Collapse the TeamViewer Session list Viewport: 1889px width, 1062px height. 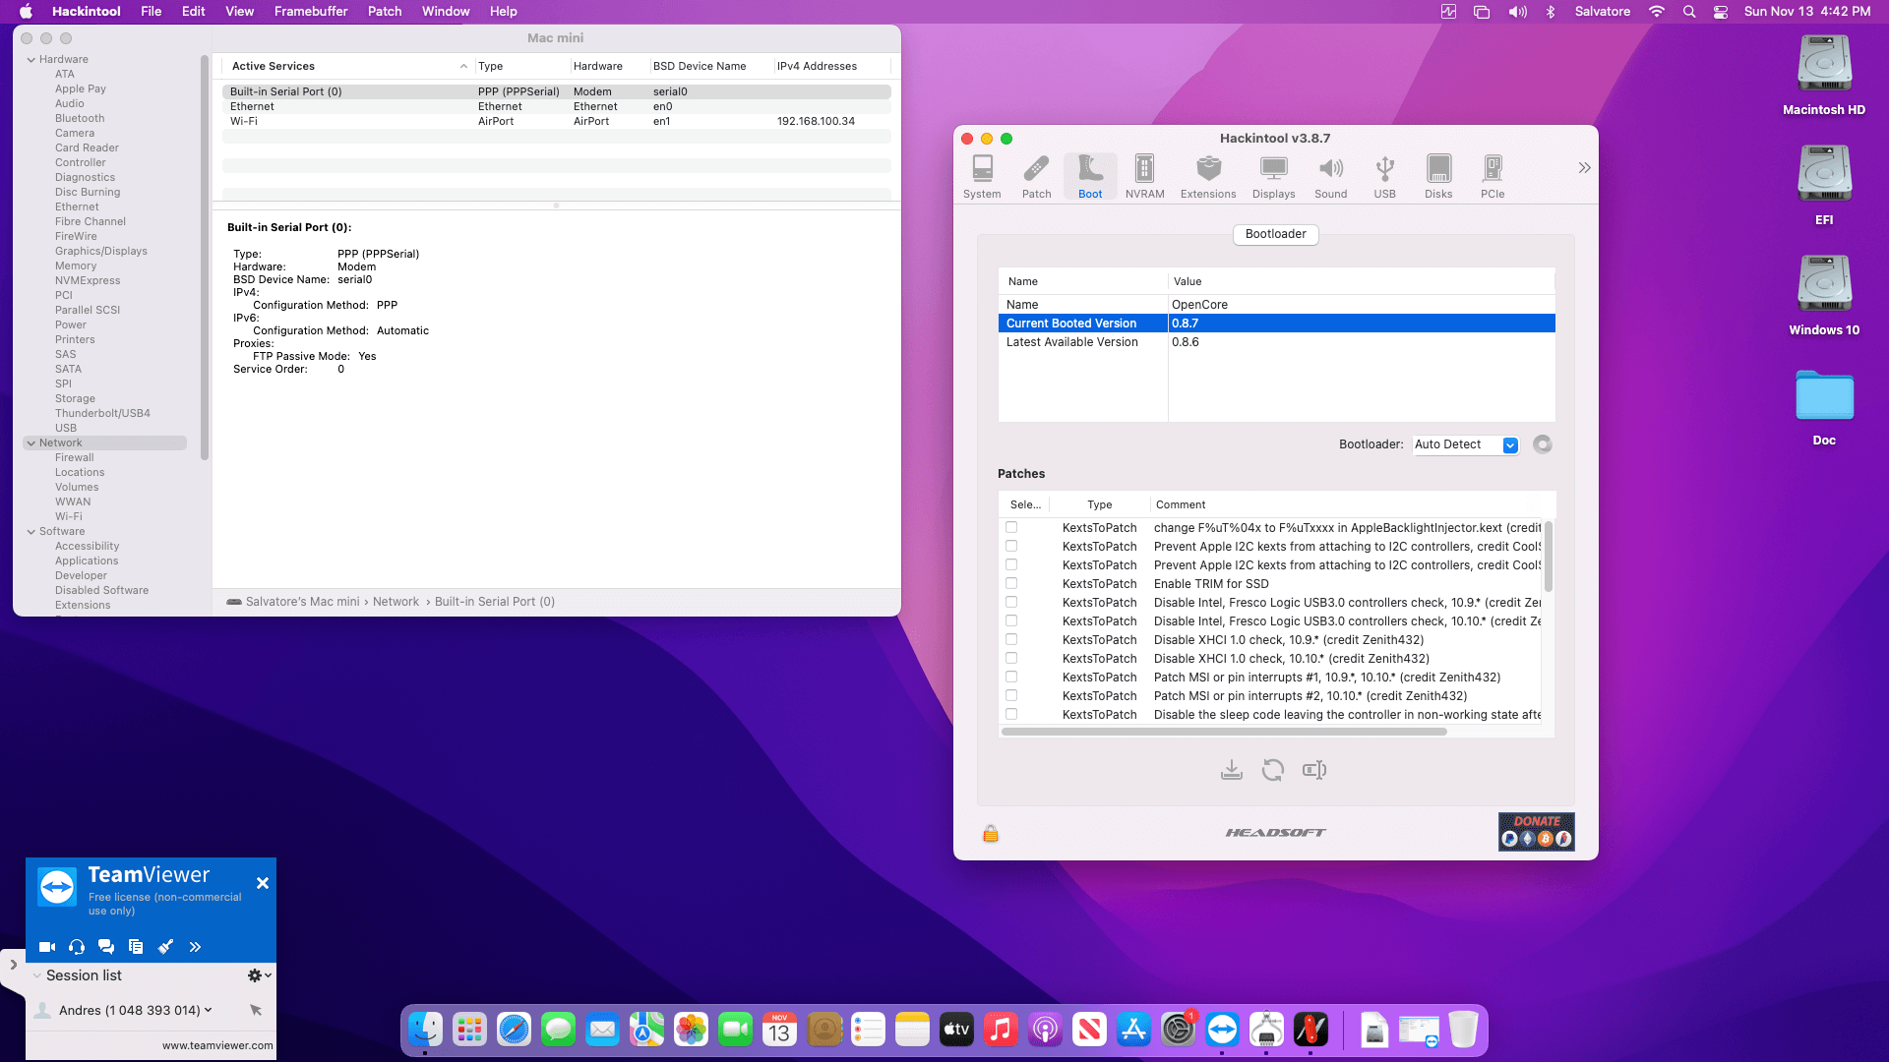(37, 975)
